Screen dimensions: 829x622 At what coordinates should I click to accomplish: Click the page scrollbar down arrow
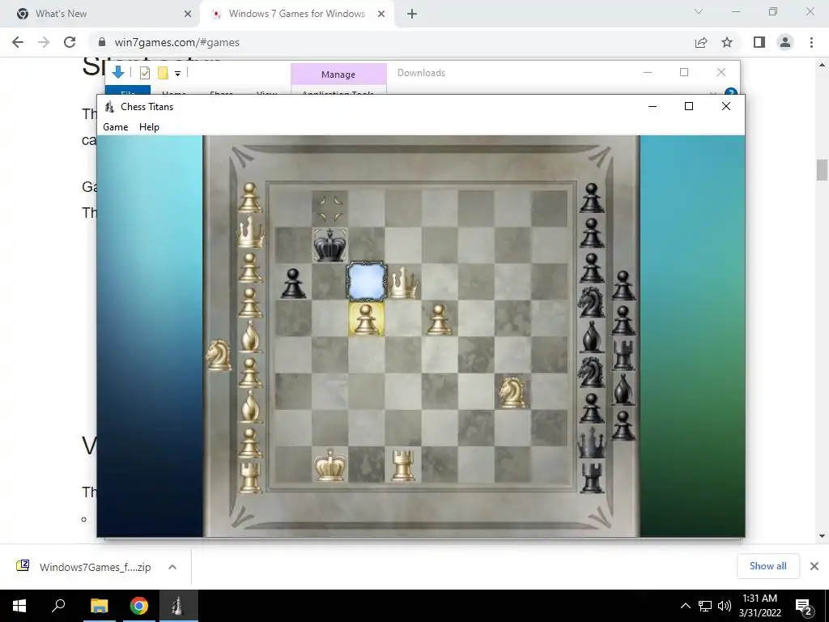(x=822, y=536)
